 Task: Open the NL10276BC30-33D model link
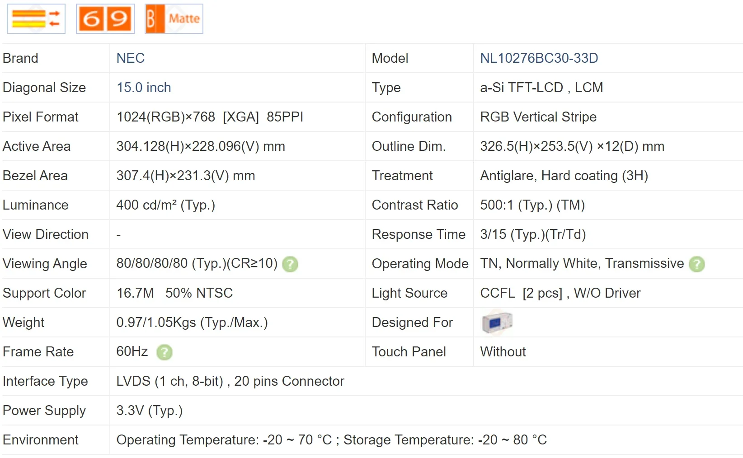(x=539, y=58)
